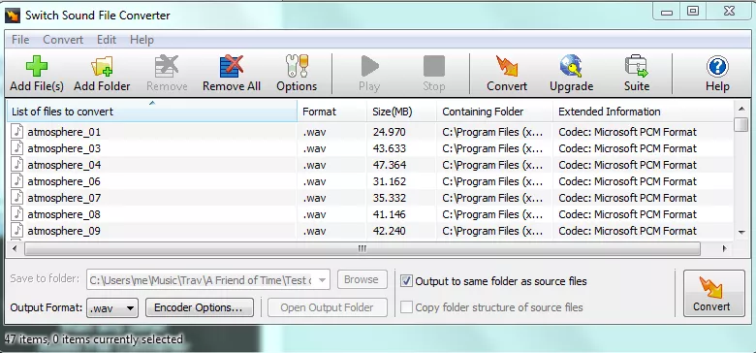
Task: Click the file icon beside atmosphere_03
Action: click(x=17, y=147)
